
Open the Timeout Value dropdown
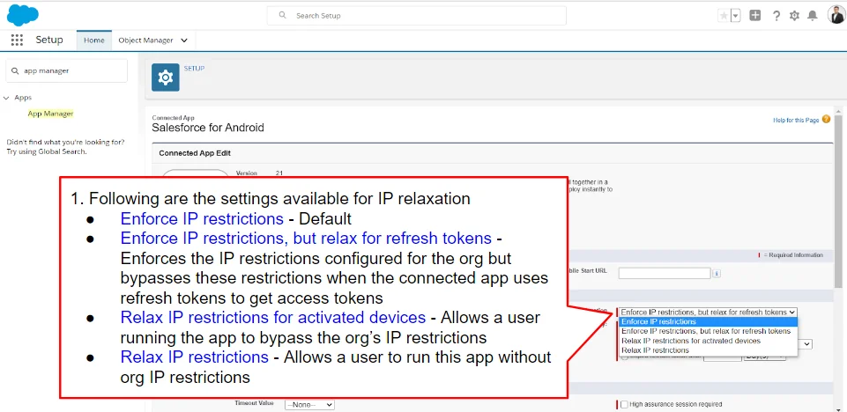pos(309,404)
